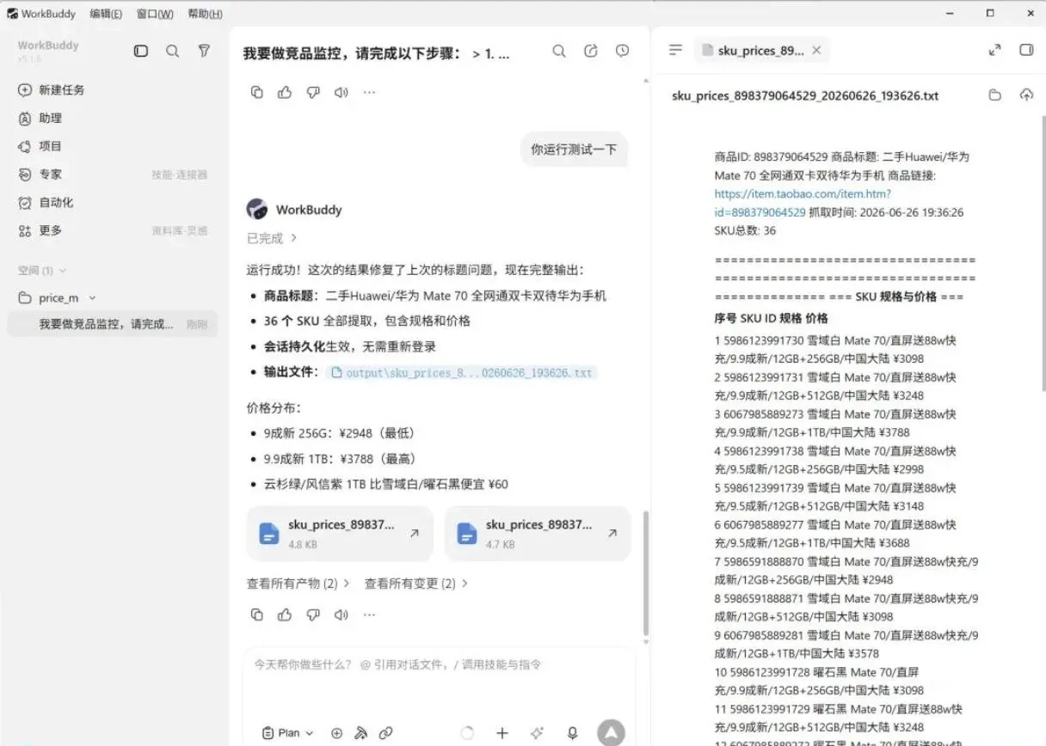Close the sku_prices_89... tab

coord(816,51)
